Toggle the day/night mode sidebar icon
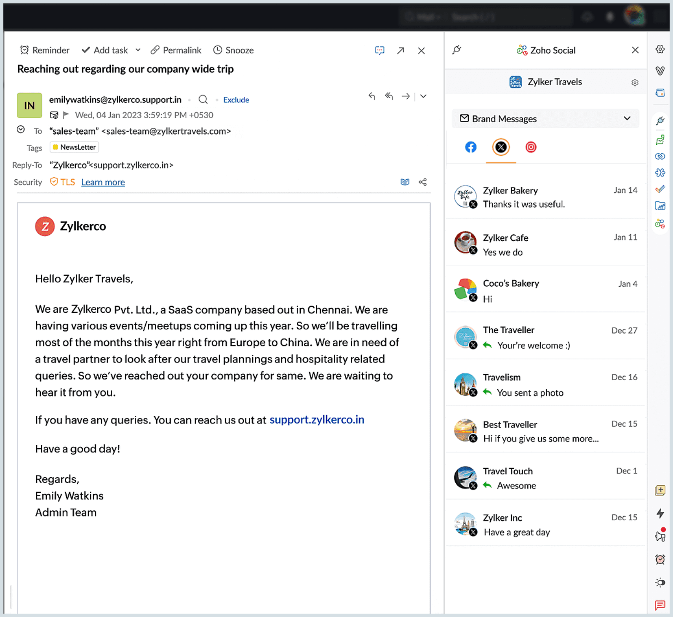 pyautogui.click(x=660, y=582)
